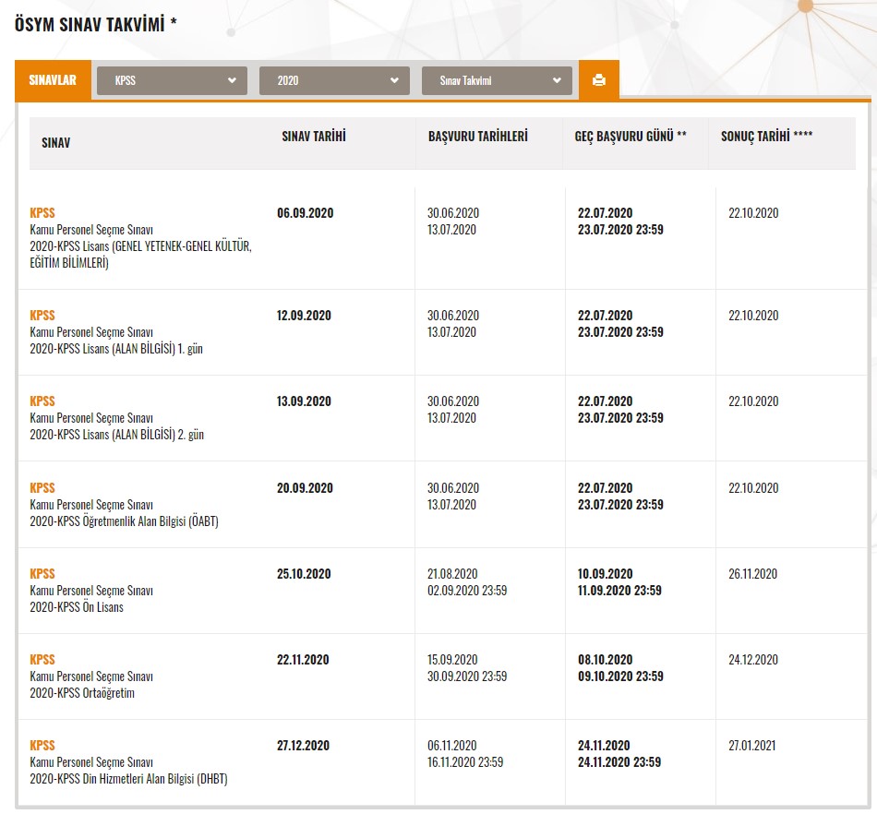Open KPSS link in the Ön Lisans row
Viewport: 877px width, 814px height.
click(42, 574)
